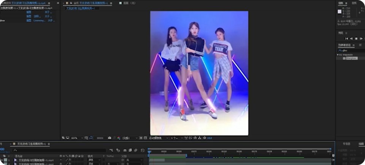365x165 pixels.
Task: Open the view layout dropdown showing 1个
Action: pos(177,138)
